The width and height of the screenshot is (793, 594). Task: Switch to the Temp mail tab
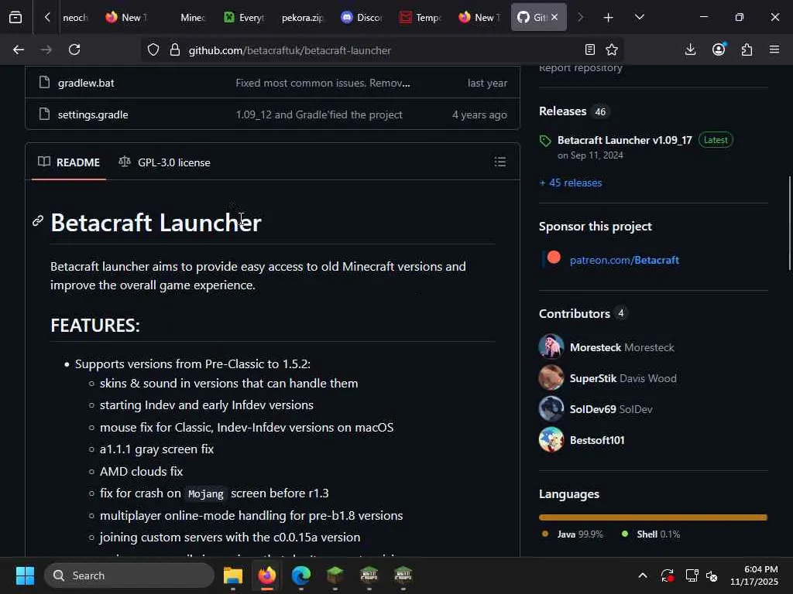click(421, 18)
